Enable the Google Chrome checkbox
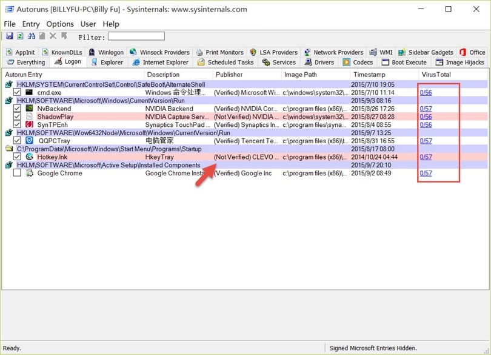Image resolution: width=491 pixels, height=355 pixels. pos(17,173)
